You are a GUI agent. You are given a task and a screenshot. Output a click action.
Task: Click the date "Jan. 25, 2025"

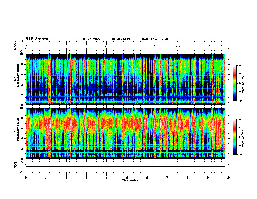point(91,39)
